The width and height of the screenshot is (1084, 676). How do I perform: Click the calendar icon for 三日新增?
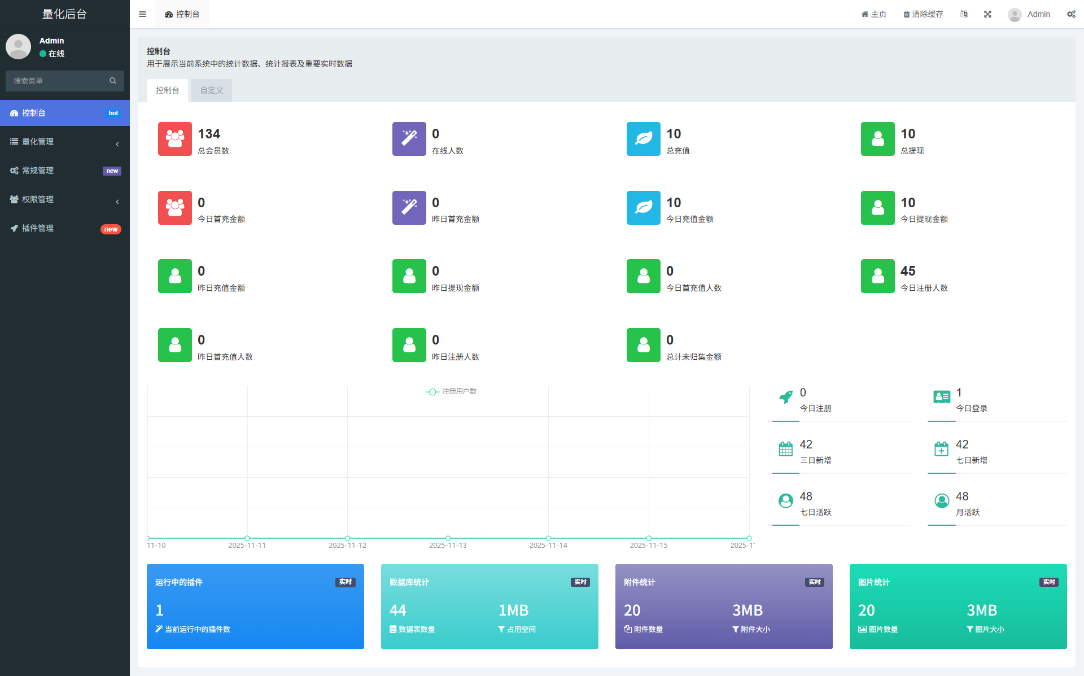(x=785, y=449)
